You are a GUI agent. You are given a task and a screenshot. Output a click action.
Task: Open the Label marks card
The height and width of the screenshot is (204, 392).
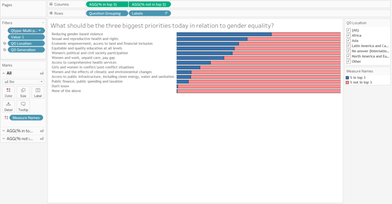pyautogui.click(x=38, y=92)
